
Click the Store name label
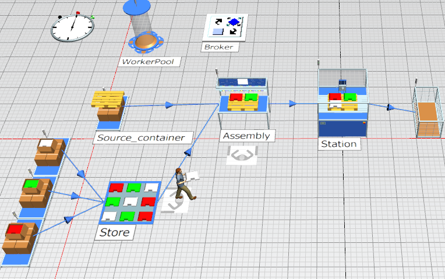point(115,233)
